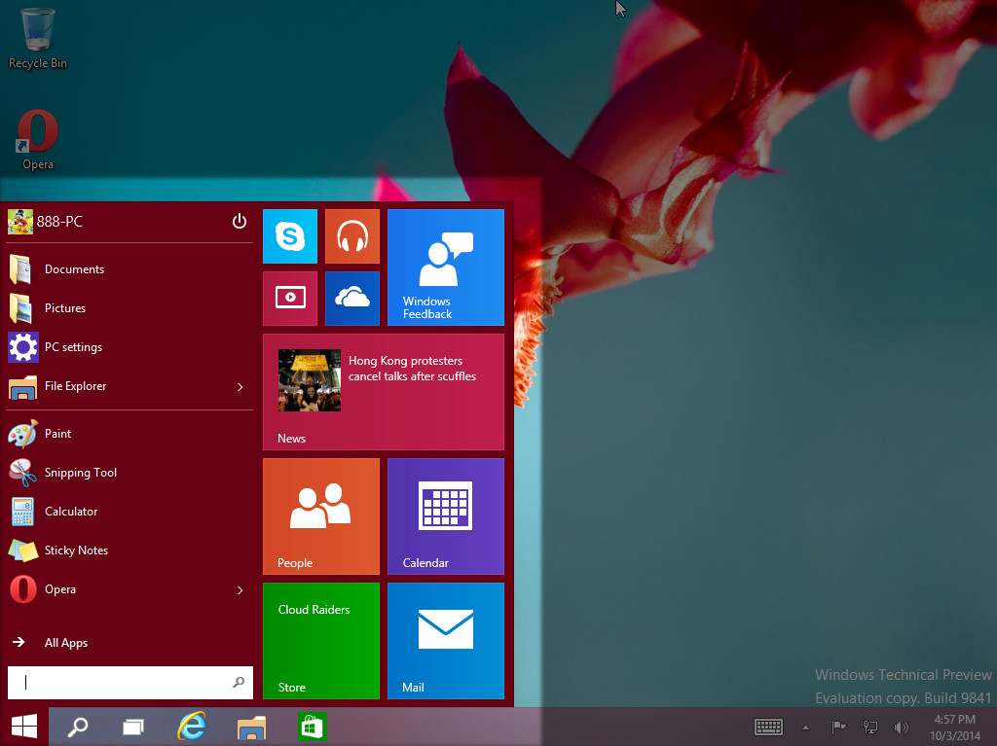Launch Snipping Tool
This screenshot has height=746, width=997.
(x=129, y=472)
